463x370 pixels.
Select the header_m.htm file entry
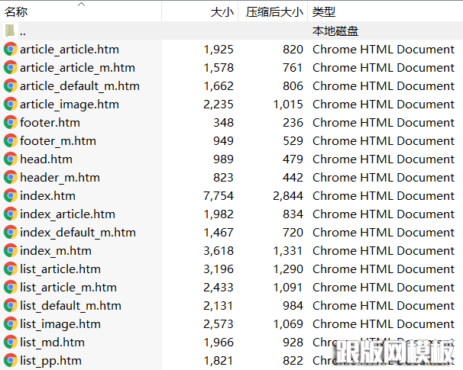coord(60,177)
